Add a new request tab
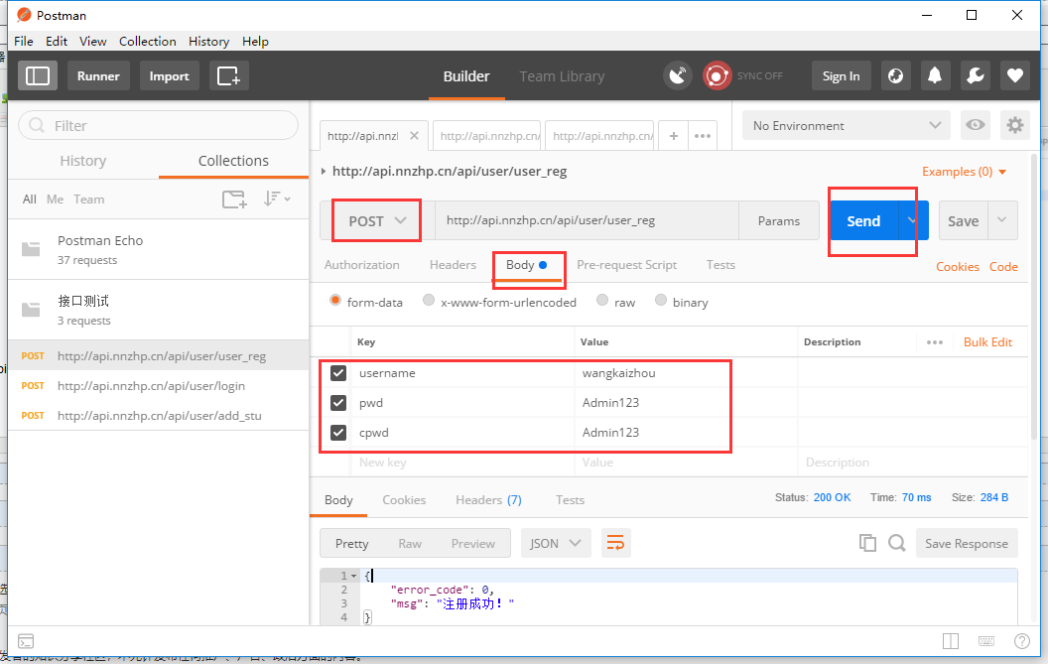This screenshot has height=664, width=1048. point(674,136)
